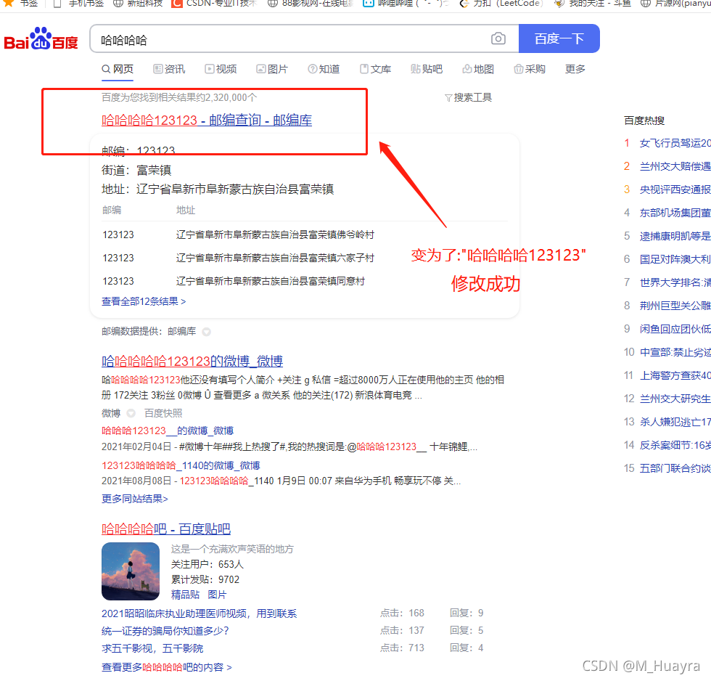
Task: Click the 哈哈哈哈吧 thumbnail image
Action: pyautogui.click(x=131, y=571)
